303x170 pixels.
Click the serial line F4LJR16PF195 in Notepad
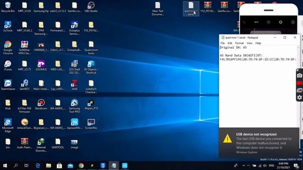point(258,59)
